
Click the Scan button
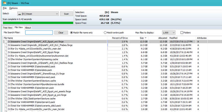[x=66, y=14]
